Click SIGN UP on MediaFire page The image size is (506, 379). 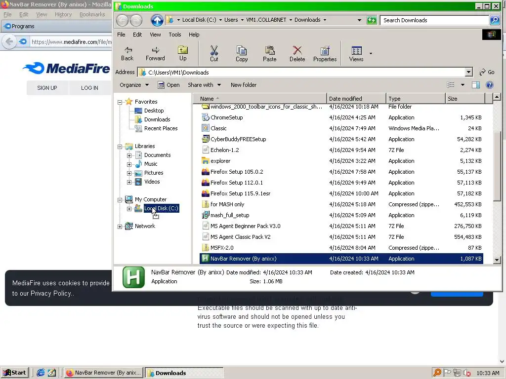pyautogui.click(x=47, y=88)
